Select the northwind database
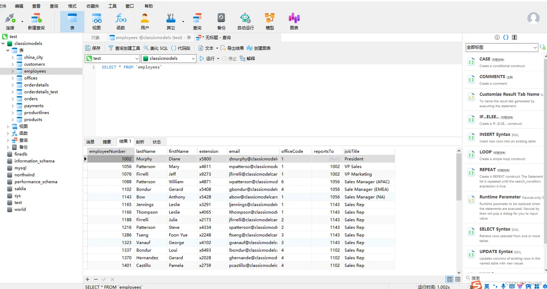 tap(24, 175)
